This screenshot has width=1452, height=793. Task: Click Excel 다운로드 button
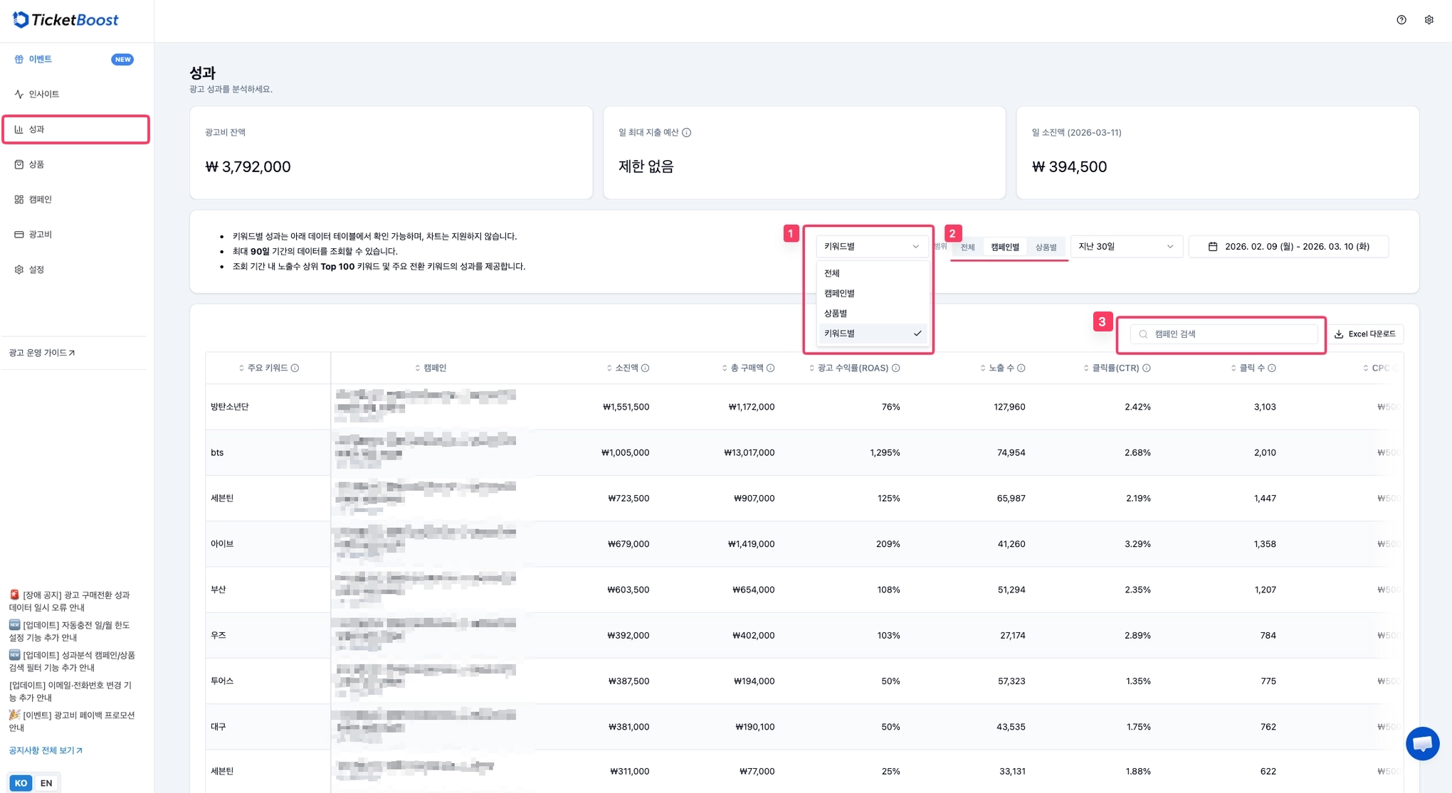click(x=1364, y=334)
